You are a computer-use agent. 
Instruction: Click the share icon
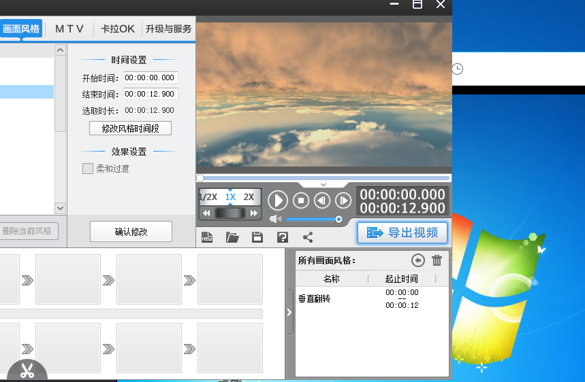pos(308,237)
